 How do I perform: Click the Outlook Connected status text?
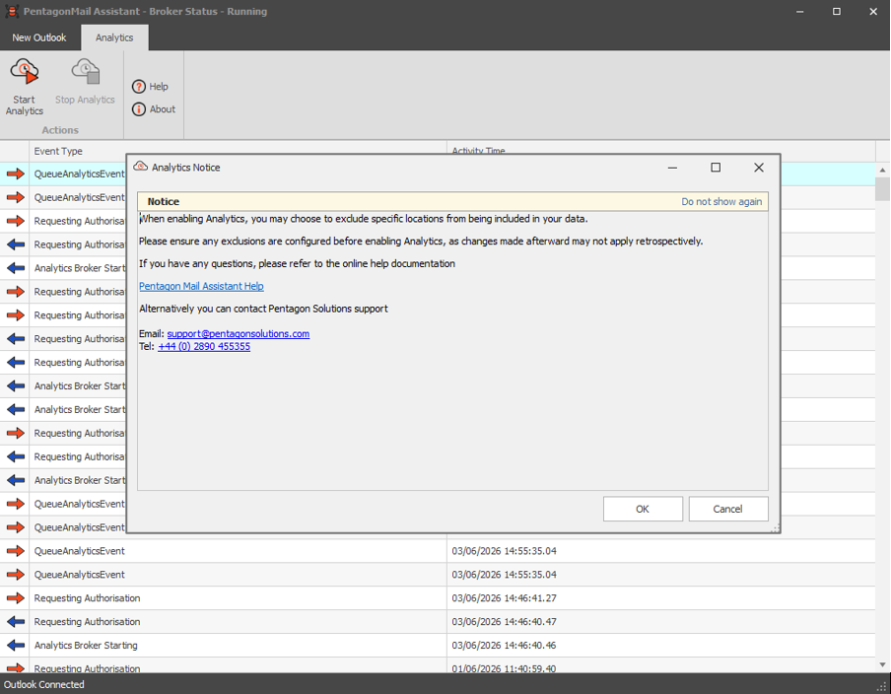[44, 684]
